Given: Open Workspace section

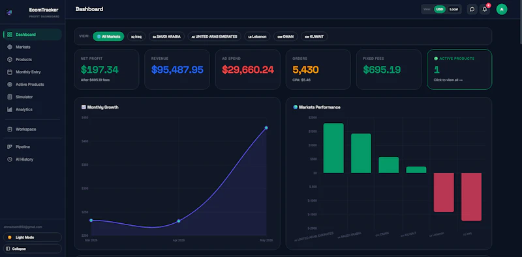Looking at the screenshot, I should (x=32, y=129).
